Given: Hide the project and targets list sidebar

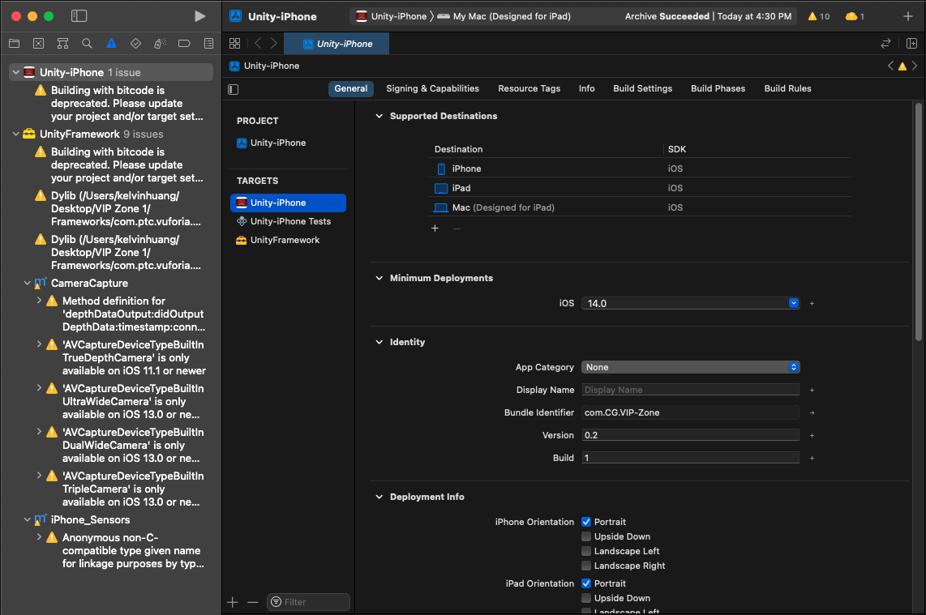Looking at the screenshot, I should [234, 89].
